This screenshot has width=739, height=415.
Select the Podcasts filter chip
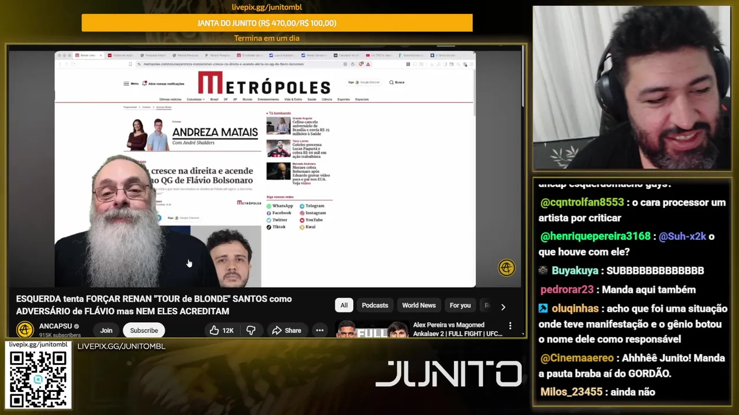375,305
